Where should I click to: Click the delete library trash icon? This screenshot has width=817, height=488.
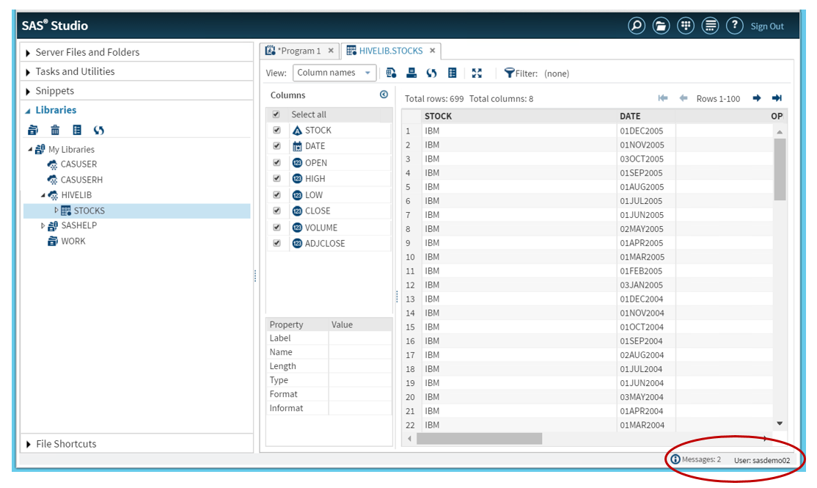click(55, 130)
